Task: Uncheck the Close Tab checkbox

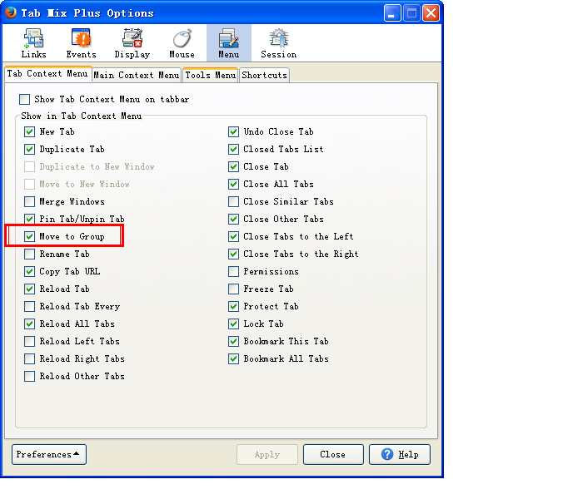Action: pos(233,166)
